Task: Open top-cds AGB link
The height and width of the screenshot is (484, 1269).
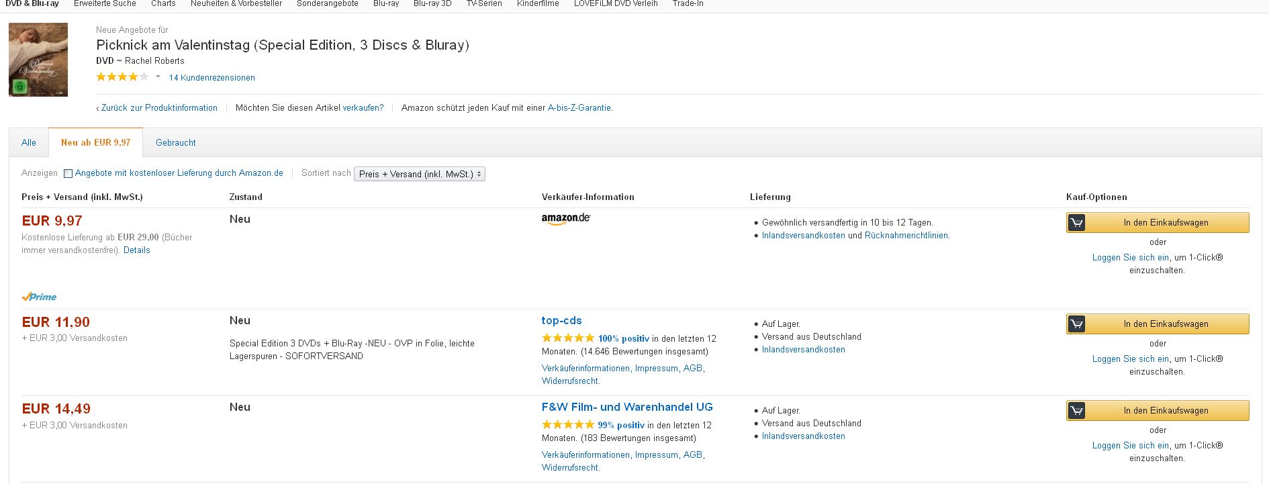Action: [x=693, y=368]
